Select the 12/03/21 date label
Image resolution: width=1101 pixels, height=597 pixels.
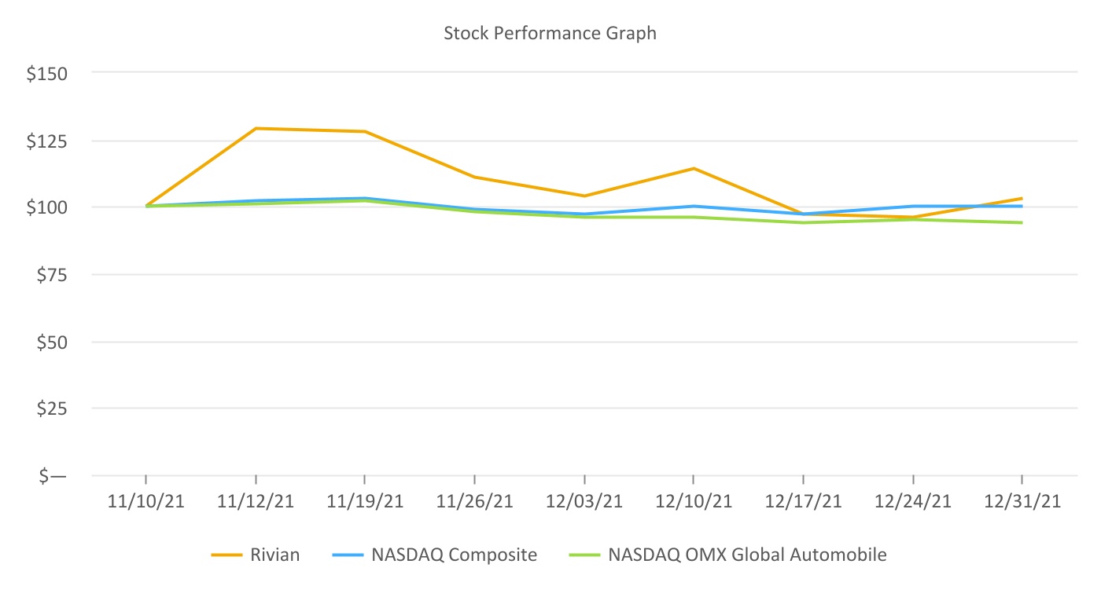pyautogui.click(x=584, y=502)
